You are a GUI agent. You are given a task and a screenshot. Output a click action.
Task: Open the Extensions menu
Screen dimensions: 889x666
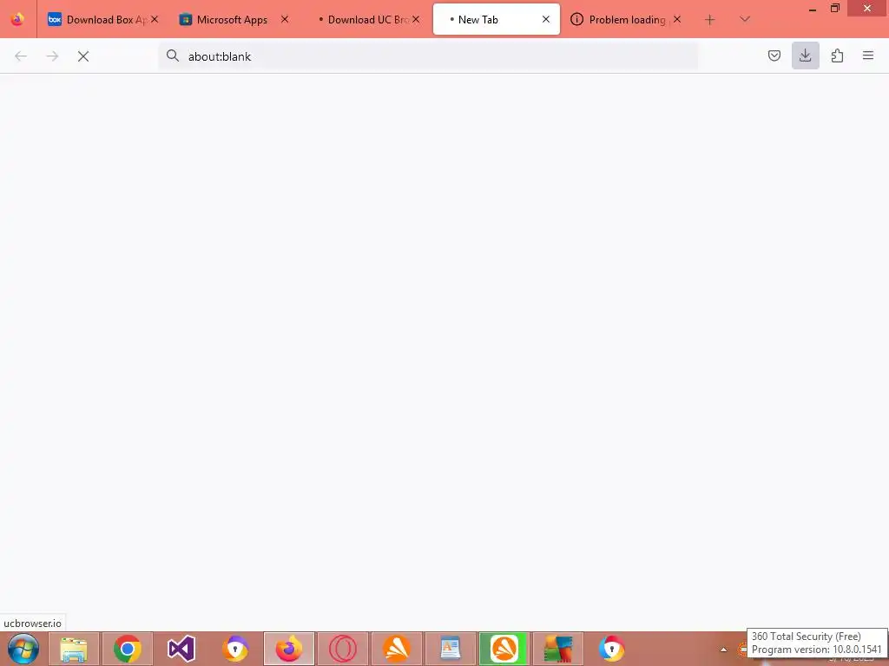click(837, 55)
